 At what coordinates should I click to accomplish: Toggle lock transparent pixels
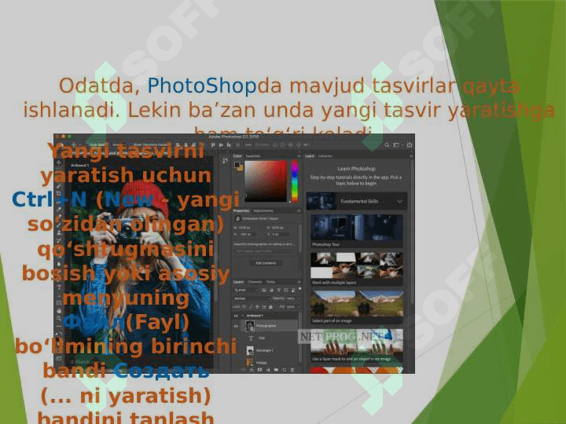pos(244,307)
